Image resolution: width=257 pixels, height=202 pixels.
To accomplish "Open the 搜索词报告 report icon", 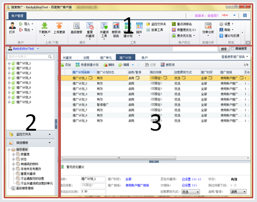I will coord(116,26).
